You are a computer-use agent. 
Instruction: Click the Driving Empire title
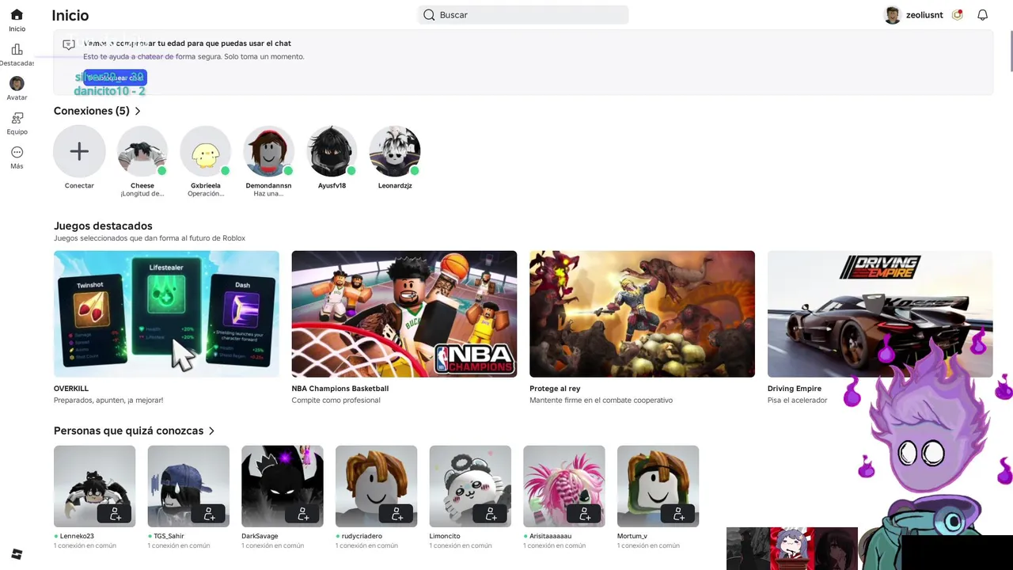[x=795, y=389]
